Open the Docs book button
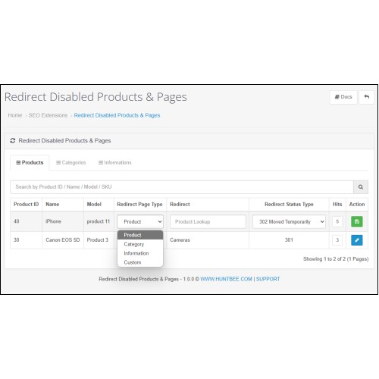The image size is (379, 379). point(343,97)
